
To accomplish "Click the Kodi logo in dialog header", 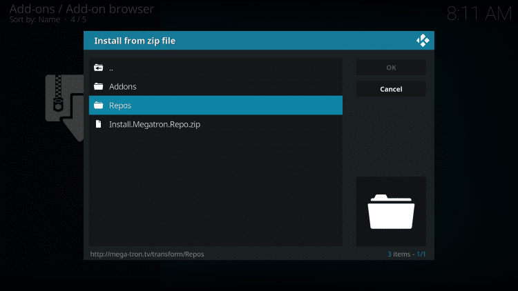I will 423,41.
